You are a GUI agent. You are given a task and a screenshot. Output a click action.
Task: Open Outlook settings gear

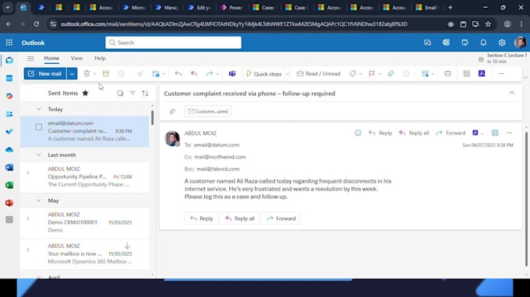(x=502, y=43)
